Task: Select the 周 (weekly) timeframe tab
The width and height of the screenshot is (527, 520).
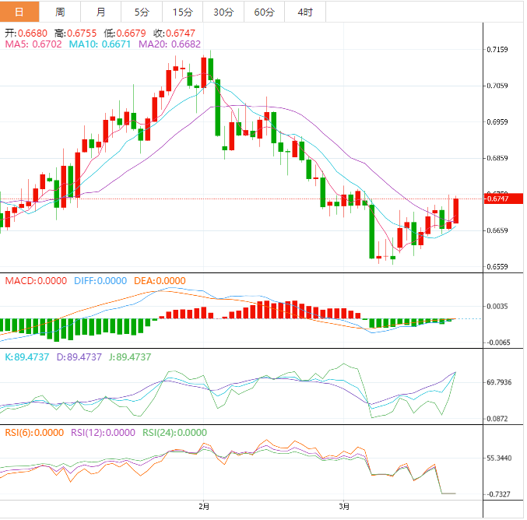Action: pos(61,12)
